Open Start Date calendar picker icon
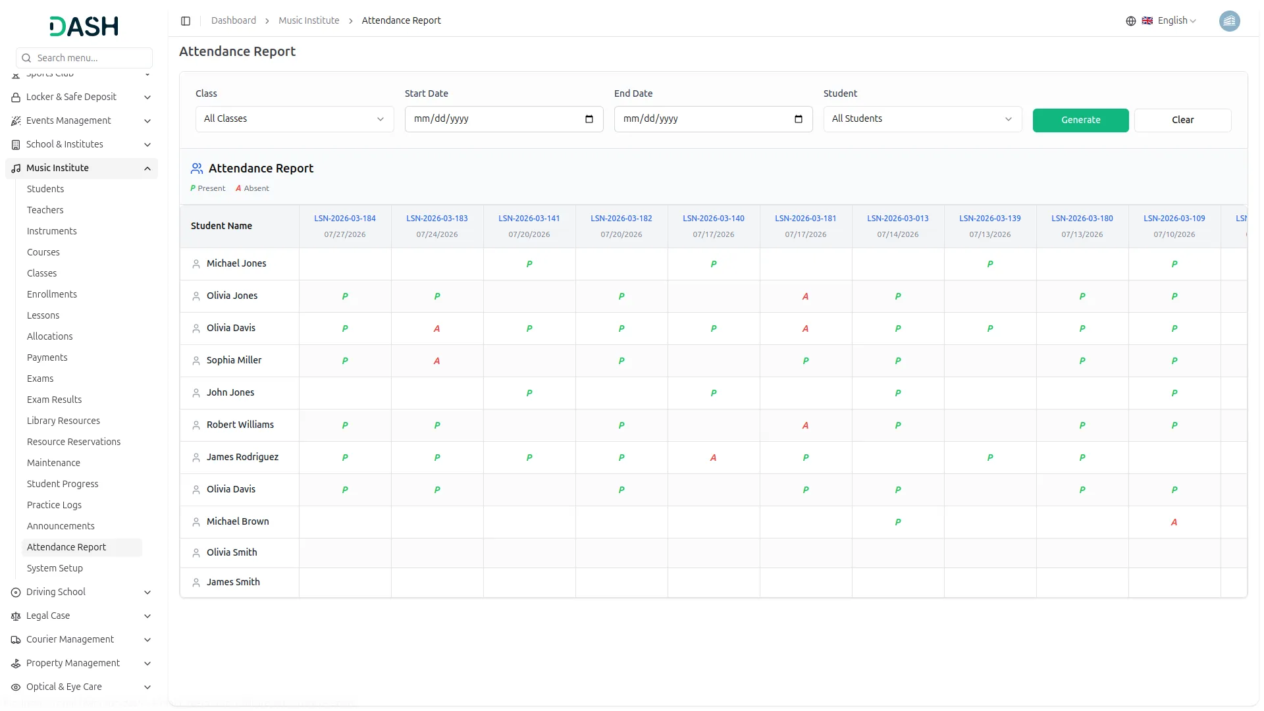1264x711 pixels. point(589,119)
